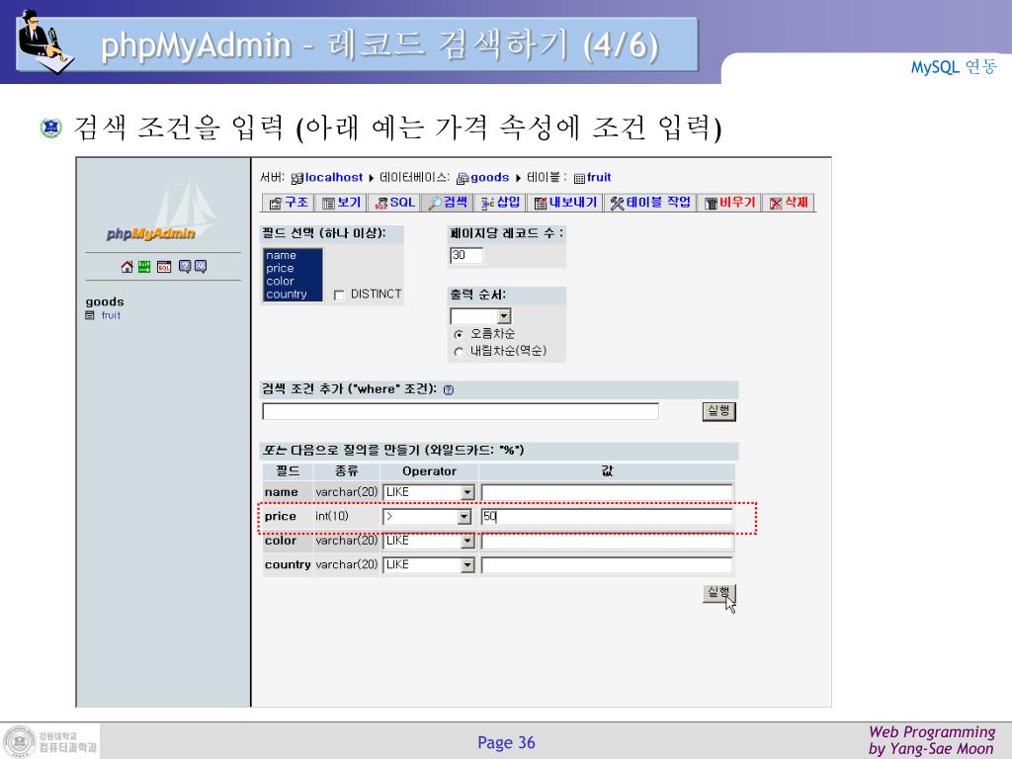The height and width of the screenshot is (759, 1012).
Task: Select country in the field list
Action: [293, 295]
